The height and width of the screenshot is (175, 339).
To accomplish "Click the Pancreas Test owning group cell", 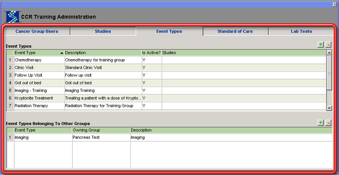I will 101,137.
